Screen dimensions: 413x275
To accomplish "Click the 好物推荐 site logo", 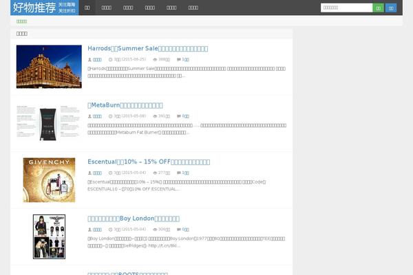I will pyautogui.click(x=45, y=8).
